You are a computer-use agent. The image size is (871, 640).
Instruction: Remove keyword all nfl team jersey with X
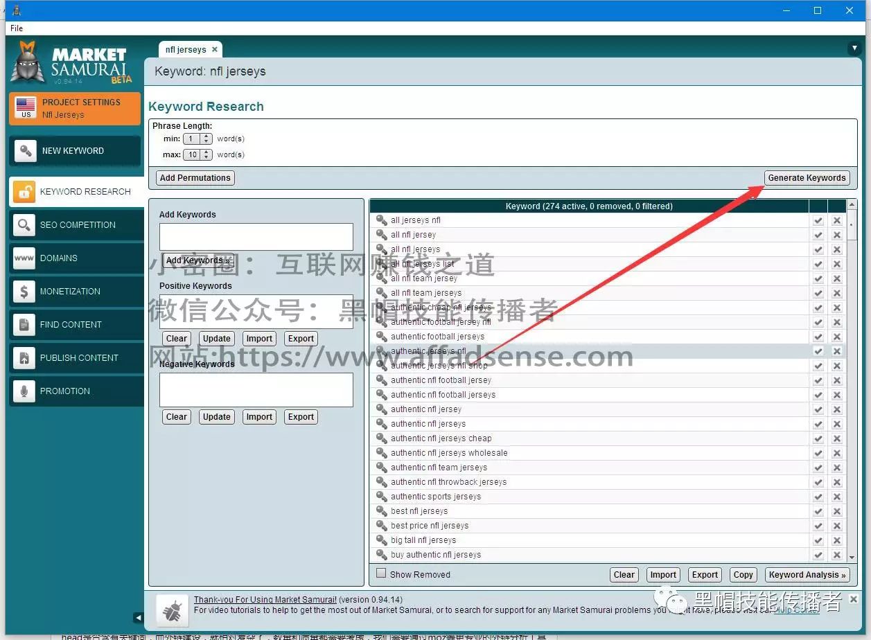point(837,278)
